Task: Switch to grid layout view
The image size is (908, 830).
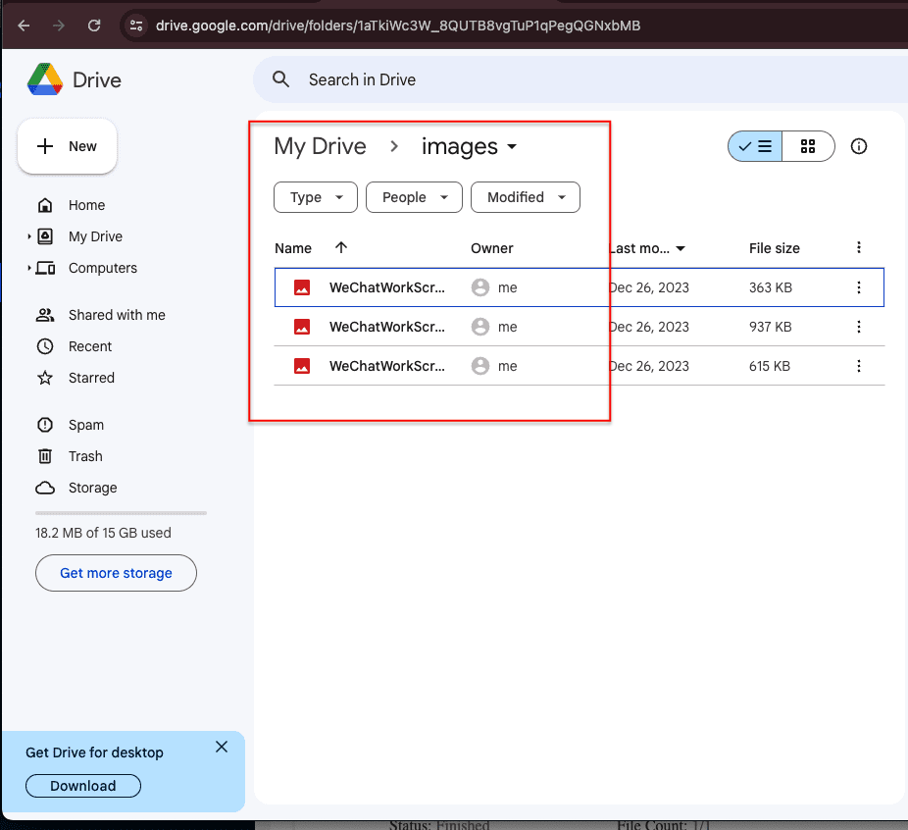Action: (x=808, y=146)
